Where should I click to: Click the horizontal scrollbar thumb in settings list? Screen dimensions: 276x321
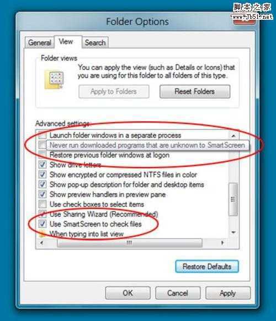coord(130,243)
